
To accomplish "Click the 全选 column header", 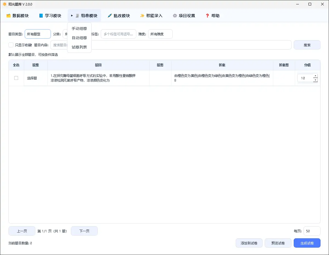I will click(16, 65).
